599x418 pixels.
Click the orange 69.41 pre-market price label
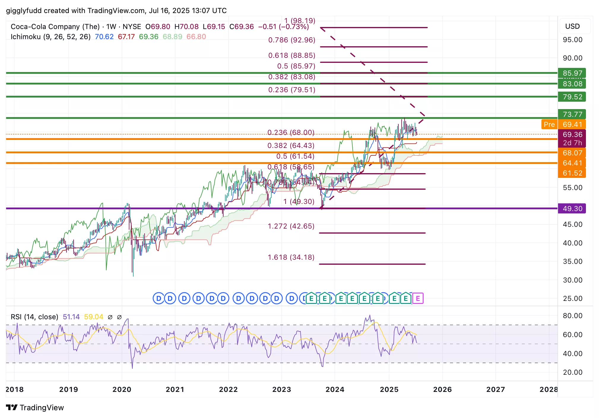pos(572,125)
